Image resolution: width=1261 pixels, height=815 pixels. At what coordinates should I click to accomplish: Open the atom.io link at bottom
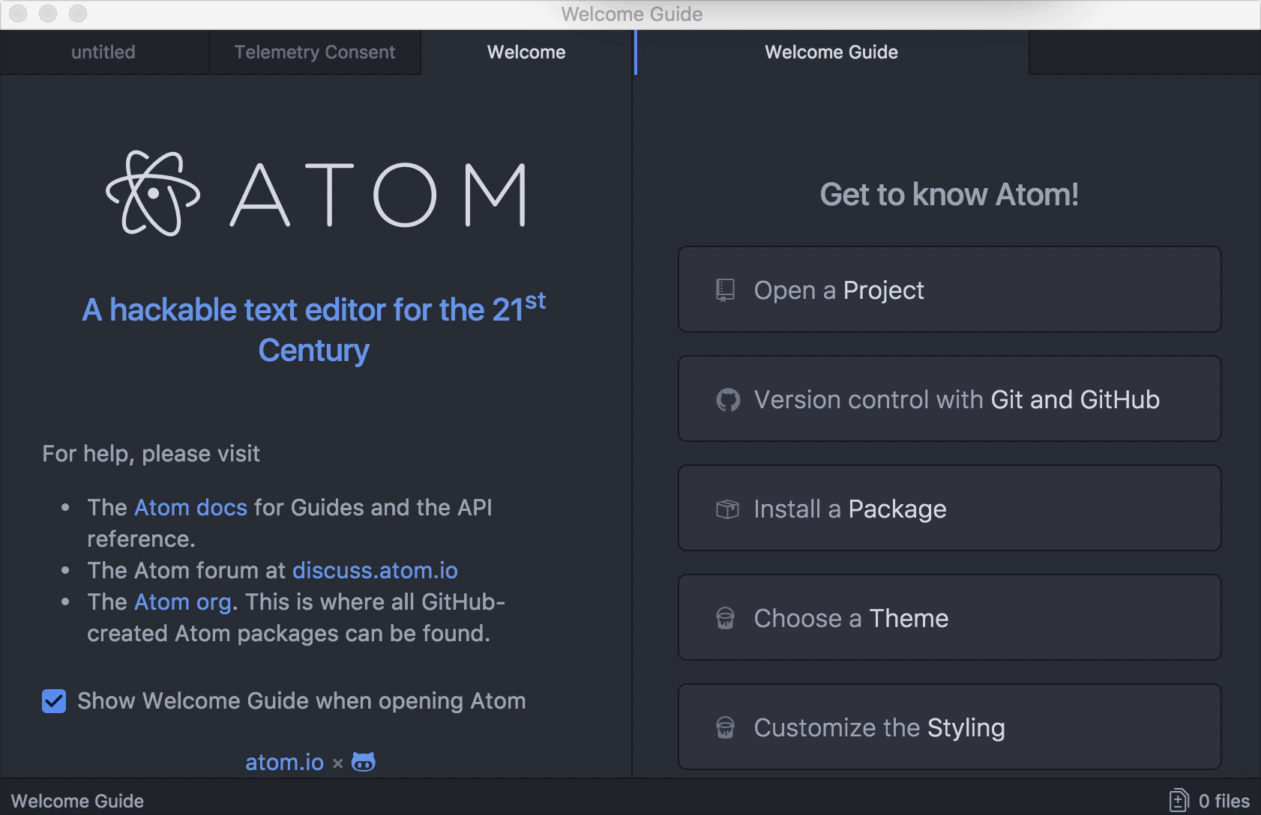pyautogui.click(x=284, y=763)
